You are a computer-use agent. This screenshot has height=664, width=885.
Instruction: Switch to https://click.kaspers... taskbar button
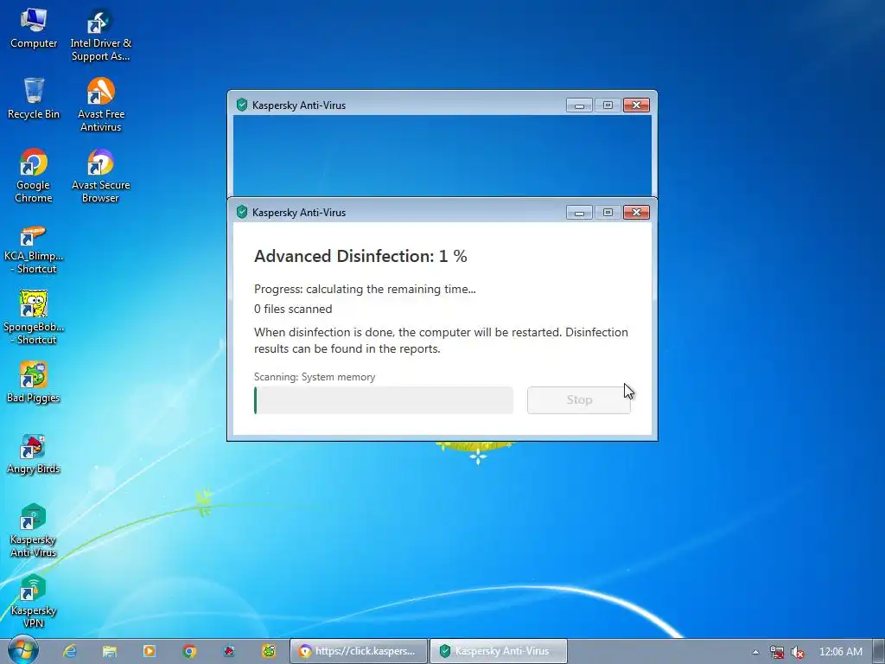point(359,651)
